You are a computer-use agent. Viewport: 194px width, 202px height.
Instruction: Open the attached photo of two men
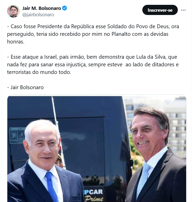(x=97, y=148)
